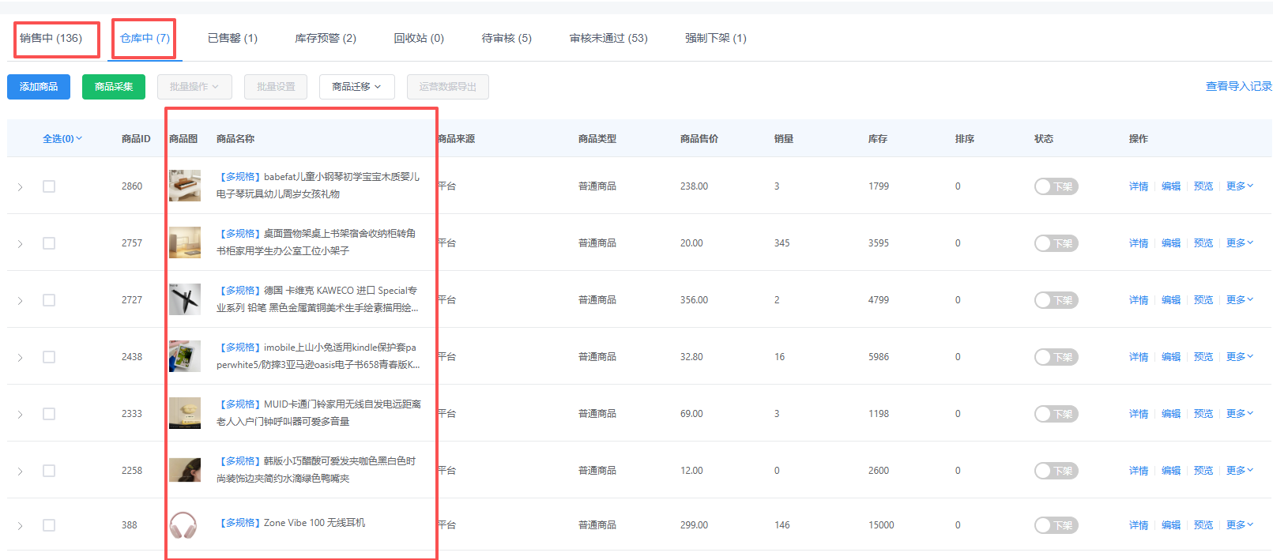Image resolution: width=1273 pixels, height=560 pixels.
Task: Open the 查看导入记录 link
Action: [x=1238, y=86]
